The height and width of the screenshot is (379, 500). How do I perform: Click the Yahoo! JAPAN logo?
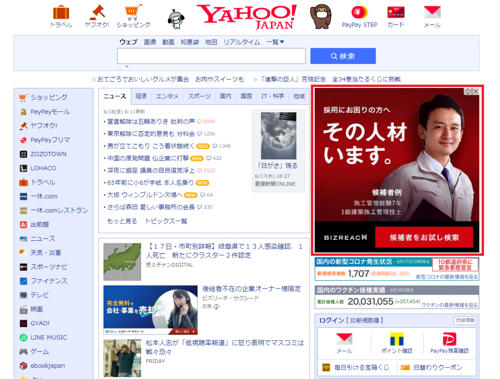[x=247, y=17]
